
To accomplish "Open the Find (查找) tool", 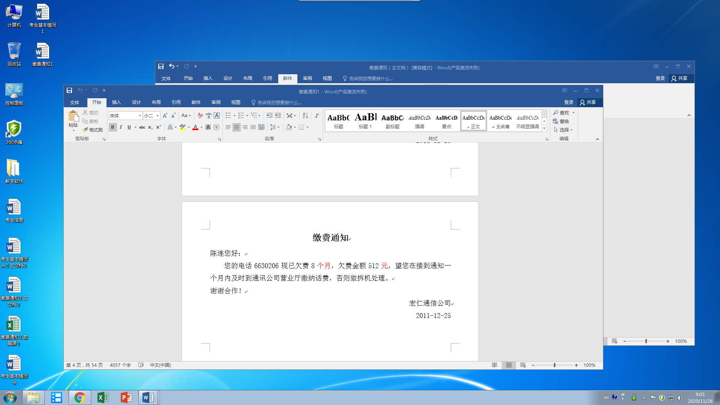I will 562,112.
